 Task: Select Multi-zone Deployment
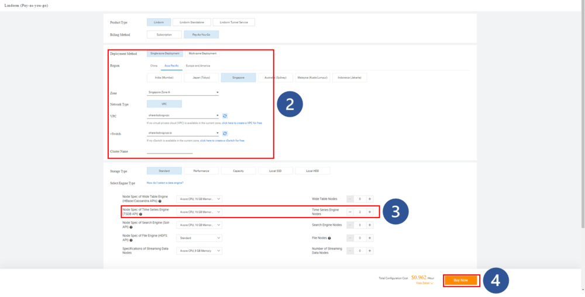[x=202, y=53]
